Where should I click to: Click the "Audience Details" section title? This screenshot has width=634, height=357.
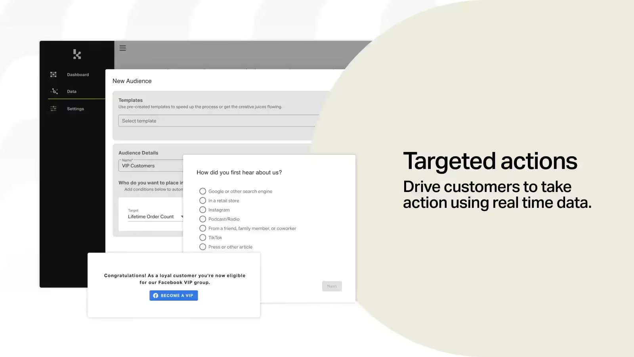(x=138, y=153)
